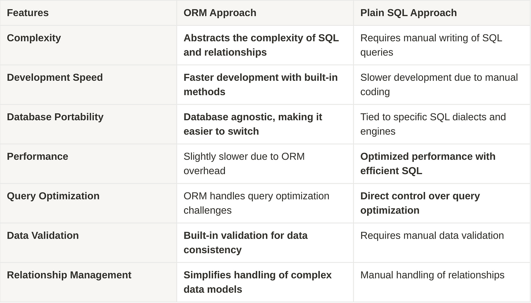Click the Query Optimization row label
The width and height of the screenshot is (531, 303).
[x=53, y=196]
